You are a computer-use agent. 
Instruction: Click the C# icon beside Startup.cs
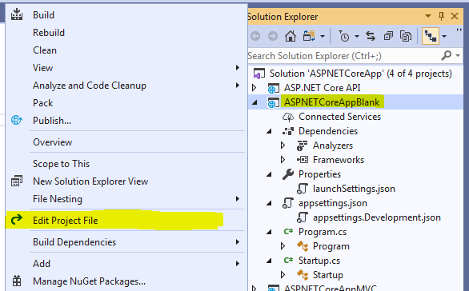(288, 260)
